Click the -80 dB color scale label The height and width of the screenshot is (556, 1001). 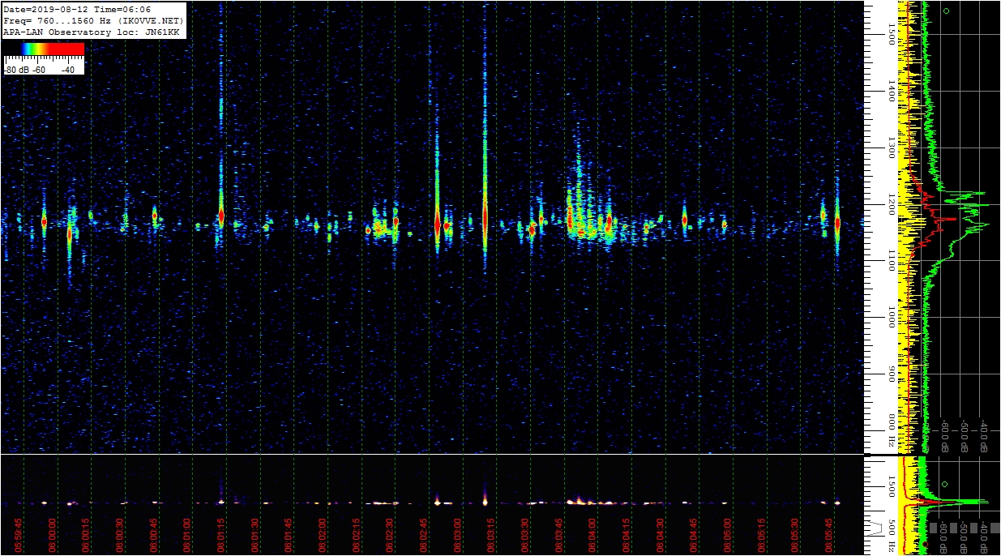[17, 70]
